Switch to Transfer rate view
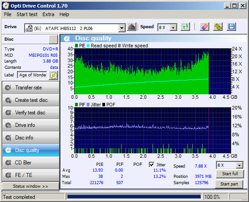249x202 pixels. 31,88
